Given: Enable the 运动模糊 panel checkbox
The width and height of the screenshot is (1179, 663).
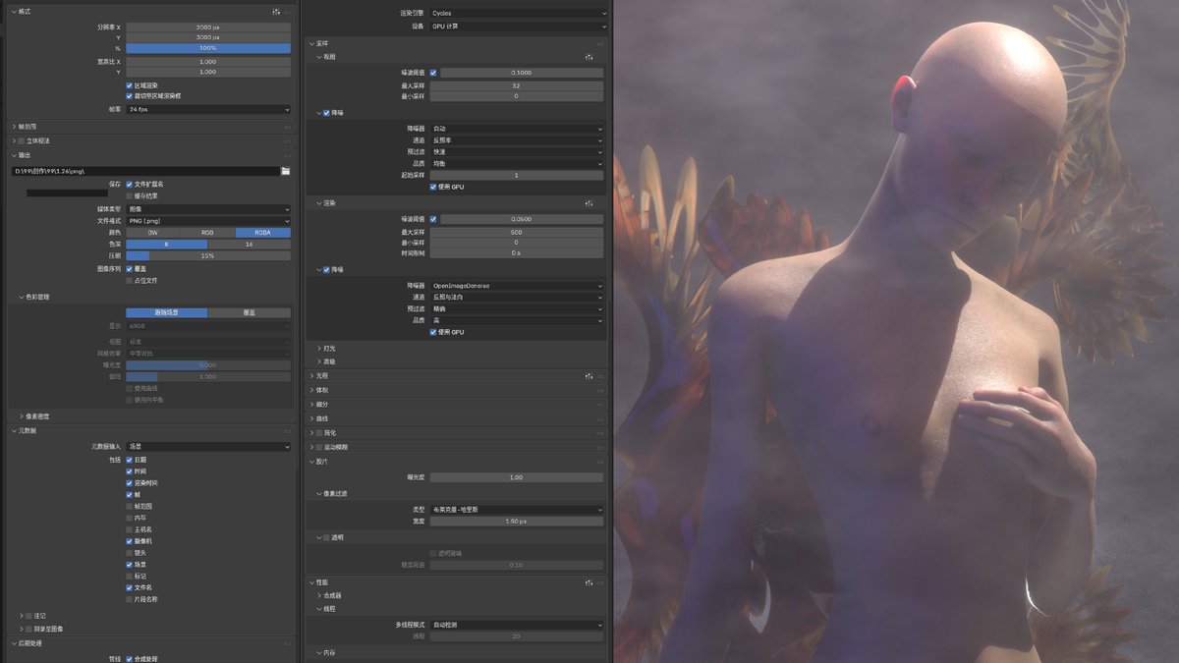Looking at the screenshot, I should (x=319, y=447).
